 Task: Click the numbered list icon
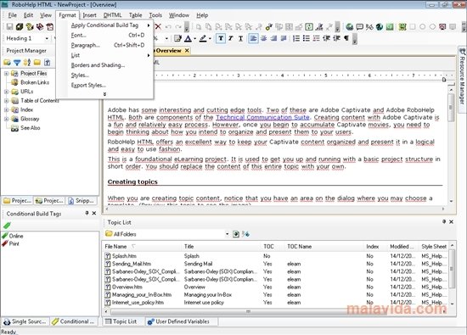pos(296,38)
